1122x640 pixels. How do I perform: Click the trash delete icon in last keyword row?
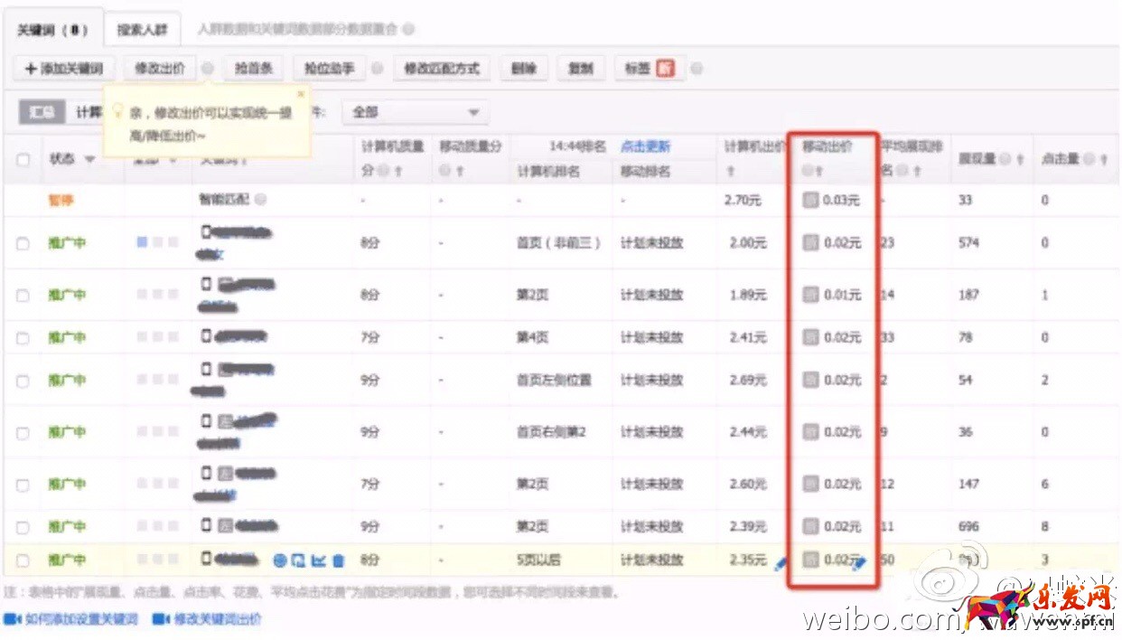coord(339,560)
